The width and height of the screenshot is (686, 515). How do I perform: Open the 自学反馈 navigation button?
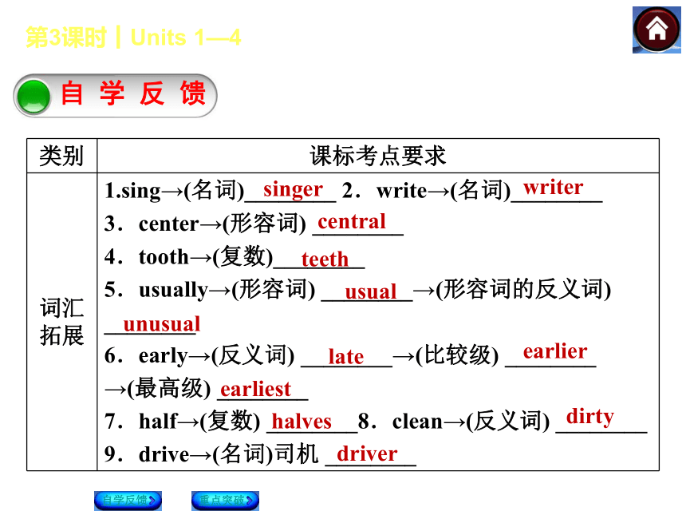tap(128, 500)
